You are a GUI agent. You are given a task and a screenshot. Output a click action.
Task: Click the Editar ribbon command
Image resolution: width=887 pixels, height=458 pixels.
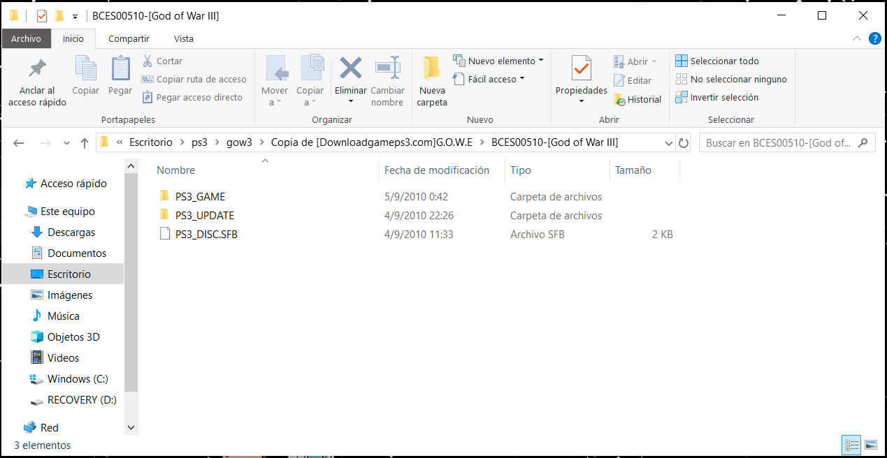coord(633,80)
